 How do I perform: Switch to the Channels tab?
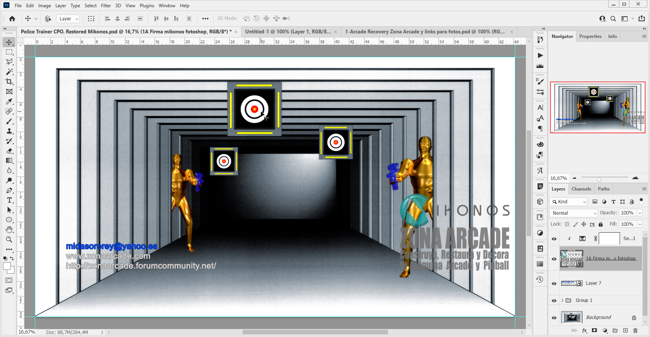click(581, 189)
